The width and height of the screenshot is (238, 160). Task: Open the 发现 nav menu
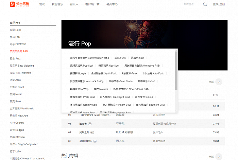[x=42, y=4]
